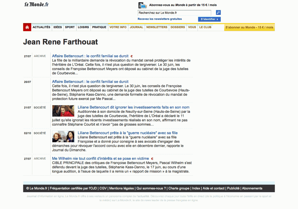Click the red subscriber icon beside Me Wilhelm headline
This screenshot has width=298, height=209.
[152, 159]
